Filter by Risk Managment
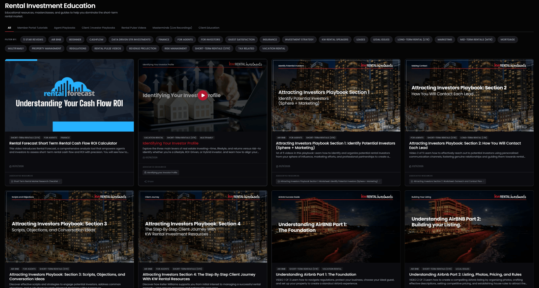 176,49
